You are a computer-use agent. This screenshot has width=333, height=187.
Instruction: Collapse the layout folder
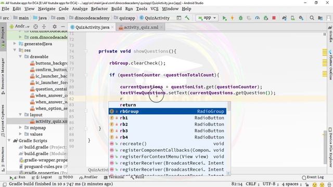click(20, 115)
